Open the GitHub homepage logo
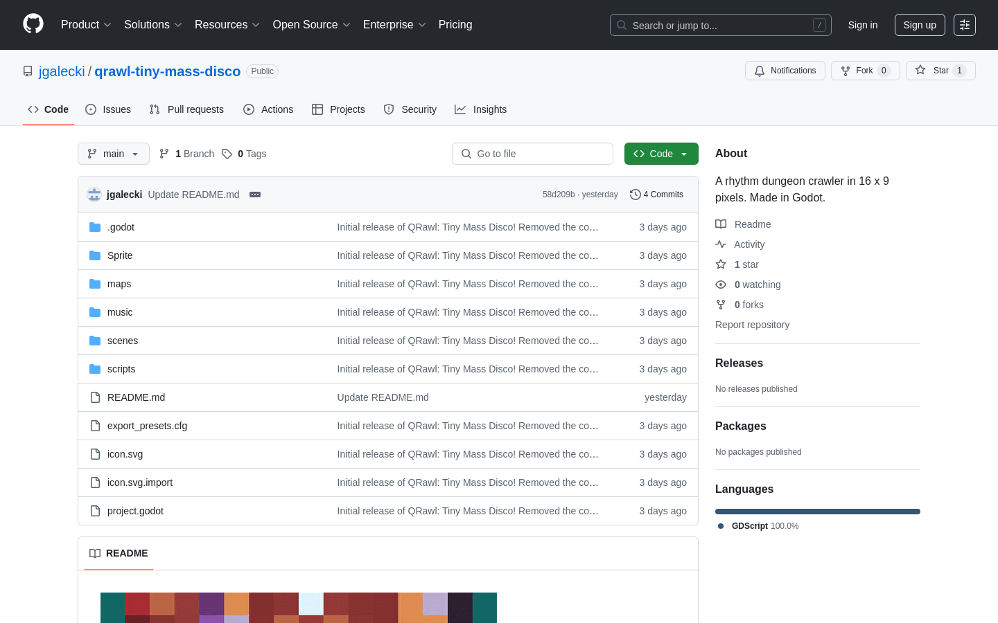This screenshot has height=623, width=998. coord(33,24)
